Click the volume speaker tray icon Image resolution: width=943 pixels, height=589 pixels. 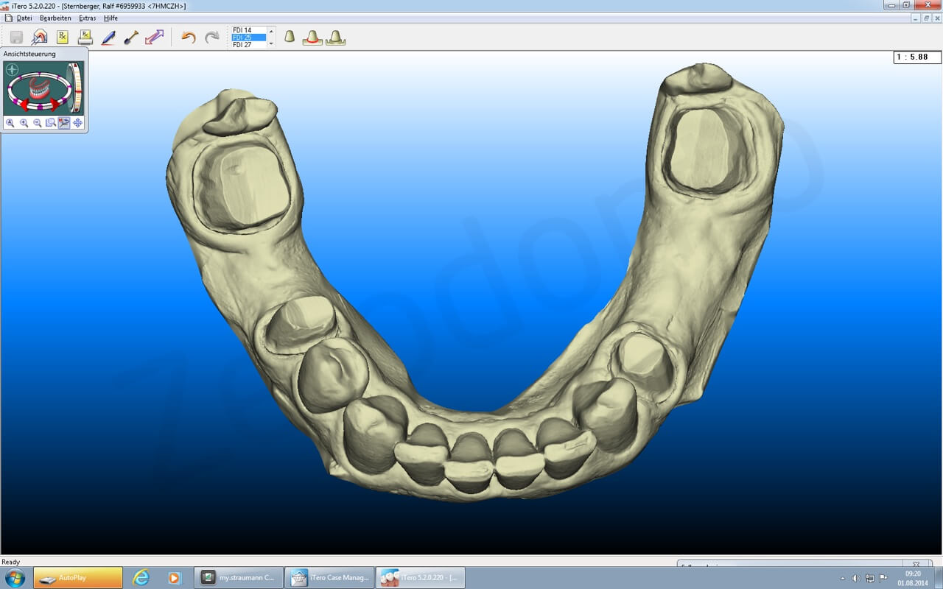pyautogui.click(x=856, y=579)
